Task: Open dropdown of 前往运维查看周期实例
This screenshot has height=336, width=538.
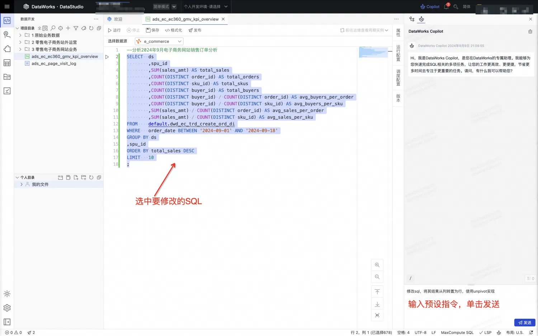Action: [386, 30]
